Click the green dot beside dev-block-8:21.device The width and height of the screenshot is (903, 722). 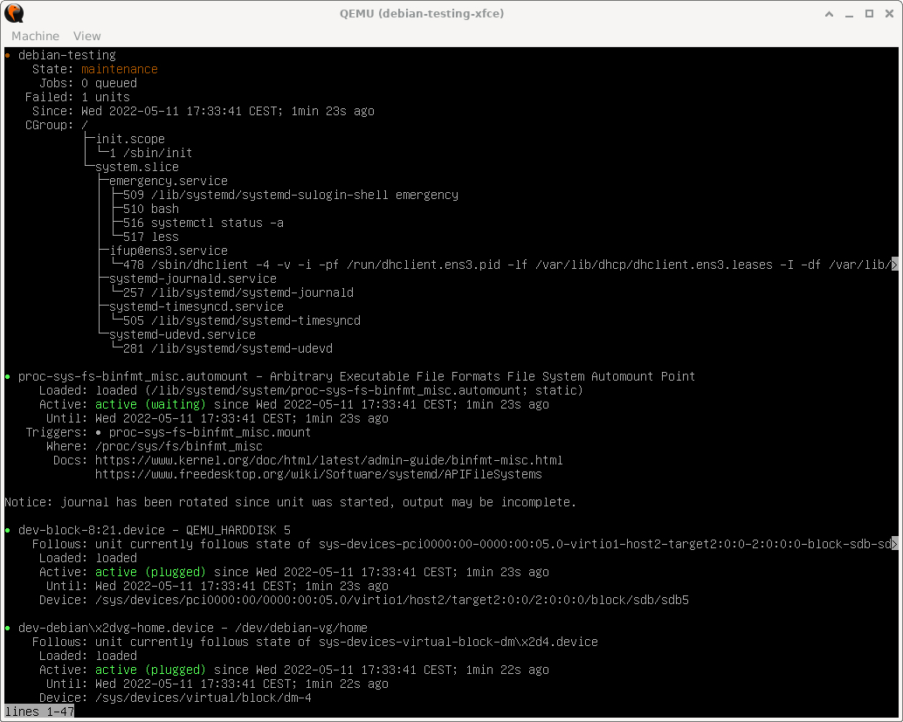tap(8, 530)
